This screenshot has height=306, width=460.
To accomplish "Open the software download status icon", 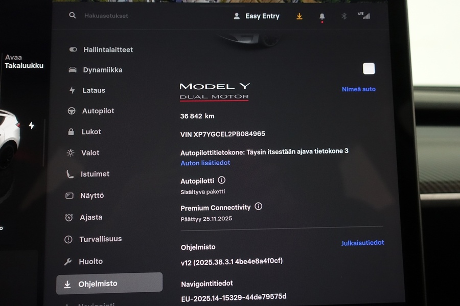I will click(x=300, y=16).
